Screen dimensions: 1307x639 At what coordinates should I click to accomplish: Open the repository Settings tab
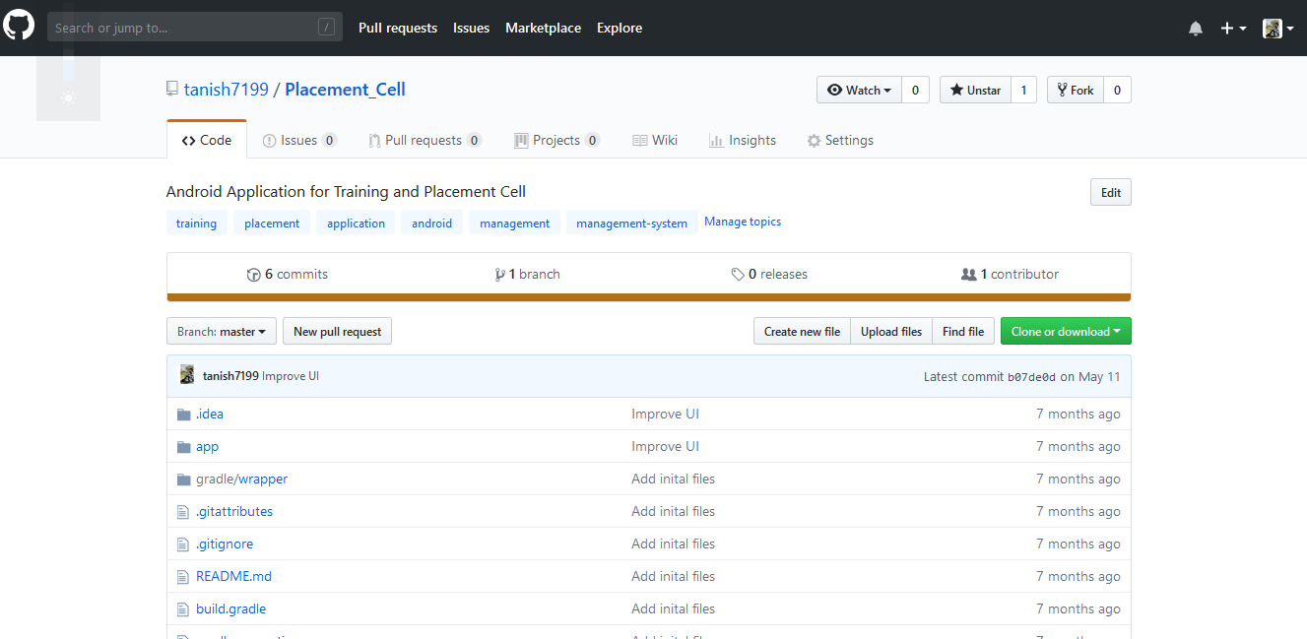point(840,140)
